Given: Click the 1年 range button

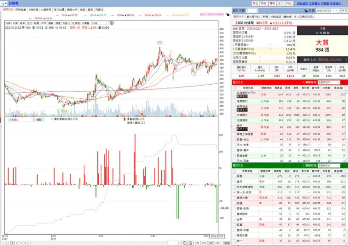Looking at the screenshot, I should (210, 243).
